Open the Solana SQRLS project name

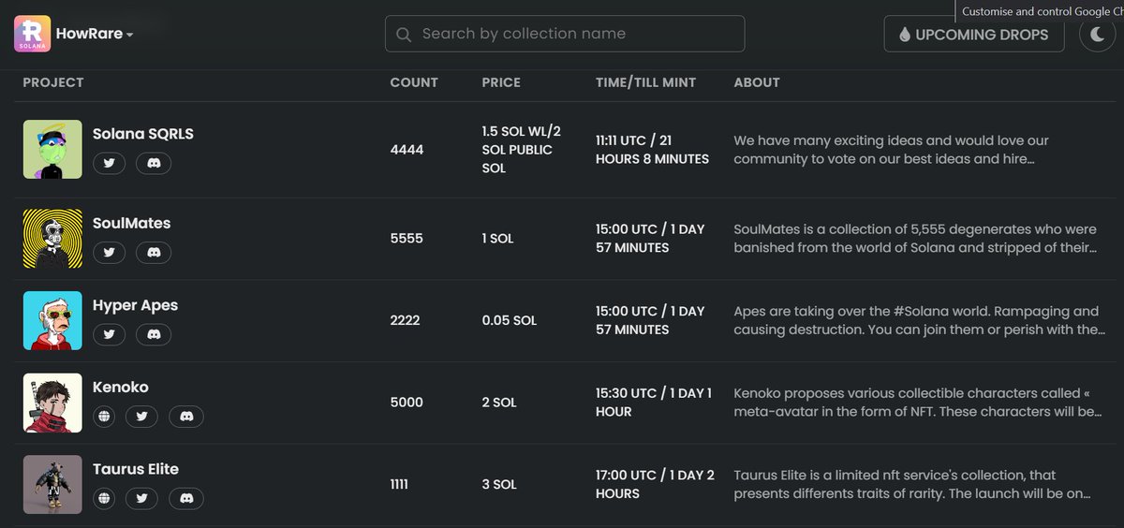[x=143, y=134]
